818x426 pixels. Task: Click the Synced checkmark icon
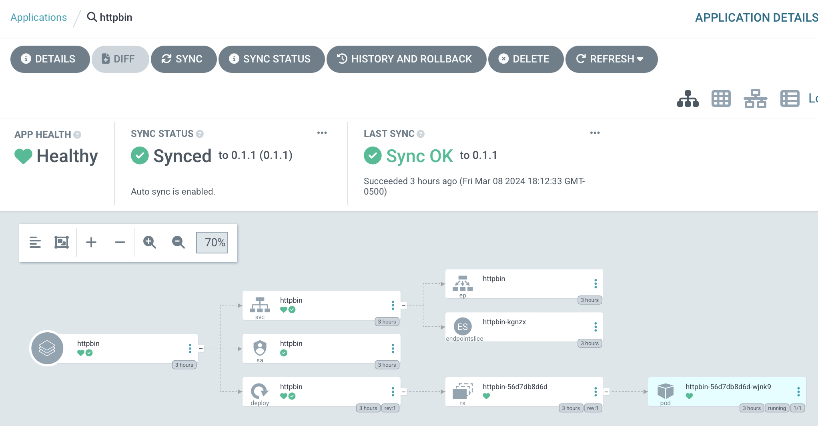pyautogui.click(x=140, y=155)
